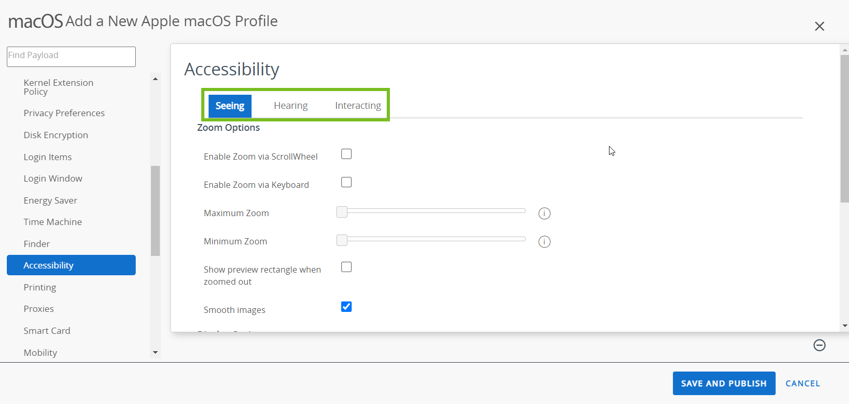Close the Add Profile dialog

click(x=820, y=26)
